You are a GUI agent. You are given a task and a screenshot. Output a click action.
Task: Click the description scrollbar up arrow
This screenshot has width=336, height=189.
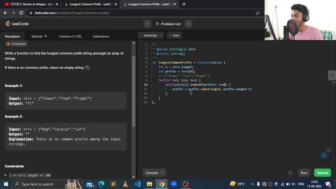tap(134, 43)
